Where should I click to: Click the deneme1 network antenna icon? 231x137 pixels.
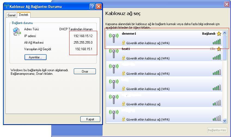point(114,38)
